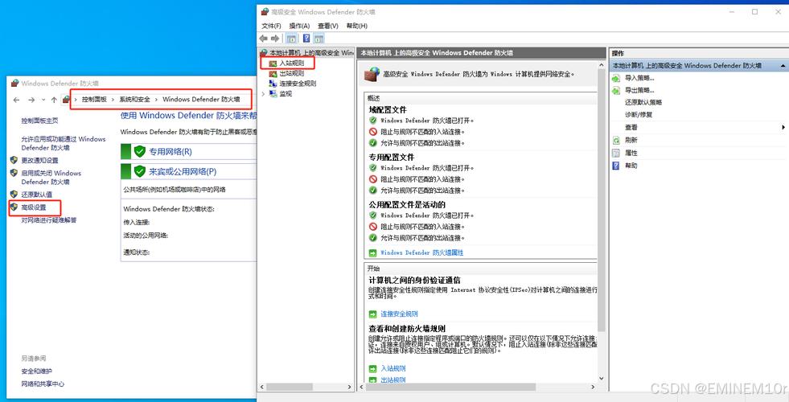Toggle the show/hide console tree toolbar icon
This screenshot has height=402, width=789.
(291, 39)
